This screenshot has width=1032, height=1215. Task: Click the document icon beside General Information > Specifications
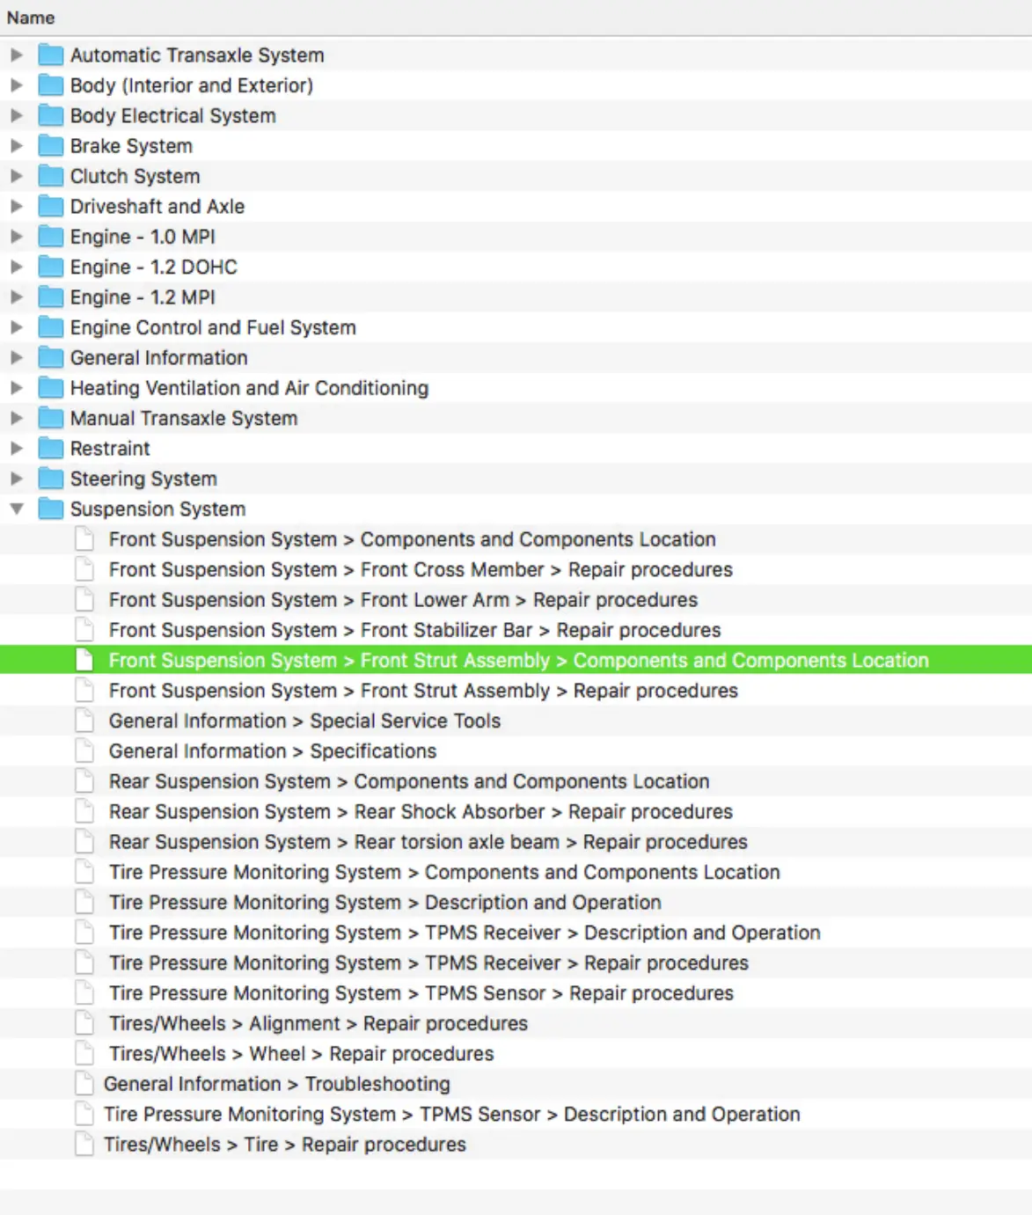84,751
